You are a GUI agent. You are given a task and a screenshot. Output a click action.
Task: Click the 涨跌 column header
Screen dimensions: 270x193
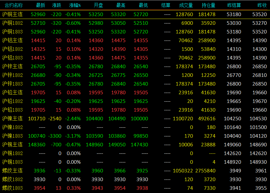tap(57, 5)
